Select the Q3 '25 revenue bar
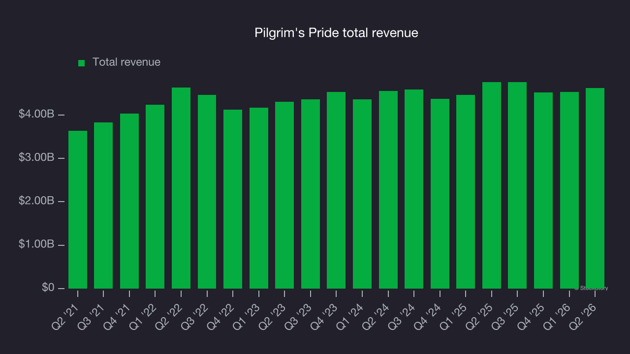 point(517,185)
